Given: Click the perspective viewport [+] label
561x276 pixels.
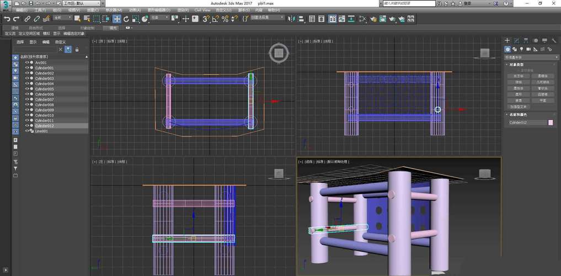Looking at the screenshot, I should 301,162.
